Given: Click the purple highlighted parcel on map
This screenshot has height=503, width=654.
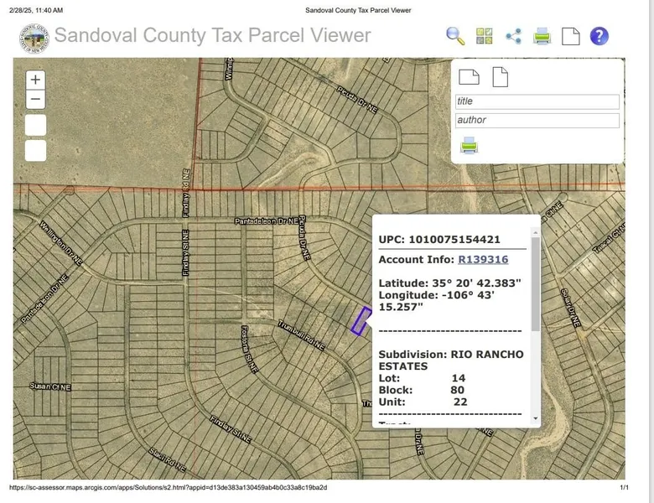Looking at the screenshot, I should 361,321.
